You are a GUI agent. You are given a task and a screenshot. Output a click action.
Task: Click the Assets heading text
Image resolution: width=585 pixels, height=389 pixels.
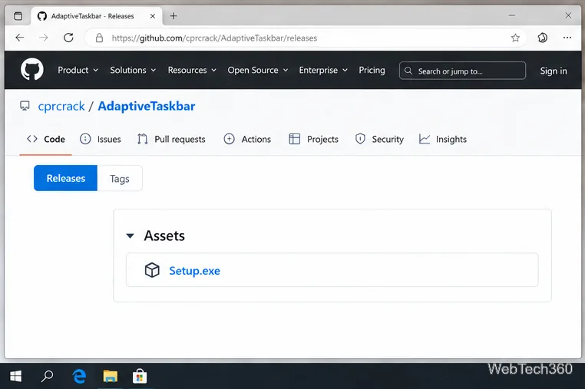(x=164, y=236)
